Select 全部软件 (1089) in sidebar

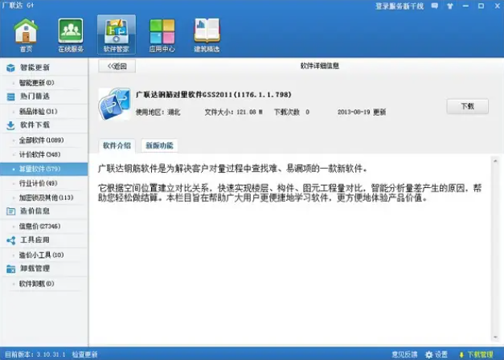pos(42,140)
